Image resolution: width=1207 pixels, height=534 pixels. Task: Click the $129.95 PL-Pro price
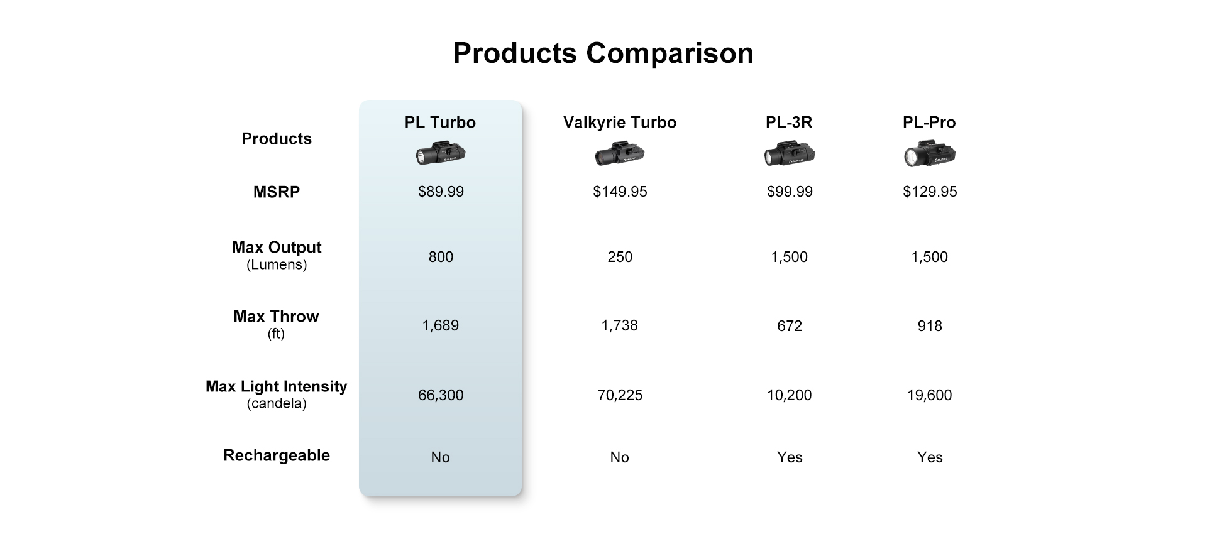[x=930, y=192]
